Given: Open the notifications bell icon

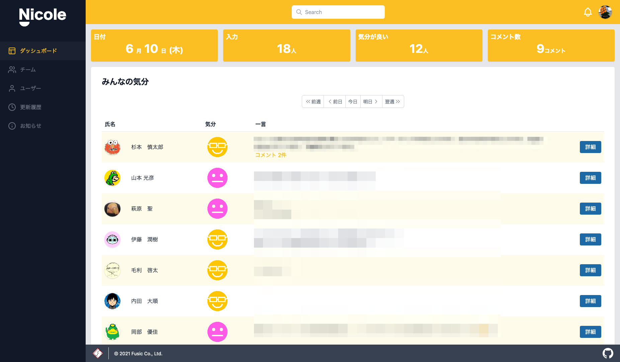Looking at the screenshot, I should pyautogui.click(x=588, y=12).
